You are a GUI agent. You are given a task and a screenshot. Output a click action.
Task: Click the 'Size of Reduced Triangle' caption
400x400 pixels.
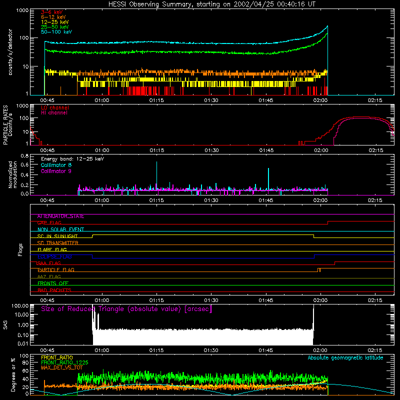click(126, 309)
